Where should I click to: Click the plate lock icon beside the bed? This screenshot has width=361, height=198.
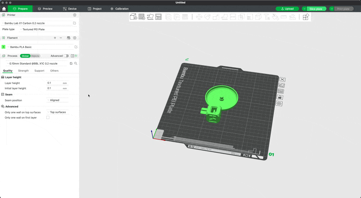(x=280, y=97)
